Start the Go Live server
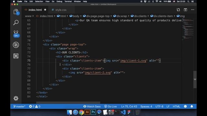The height and width of the screenshot is (116, 207). click(x=110, y=106)
